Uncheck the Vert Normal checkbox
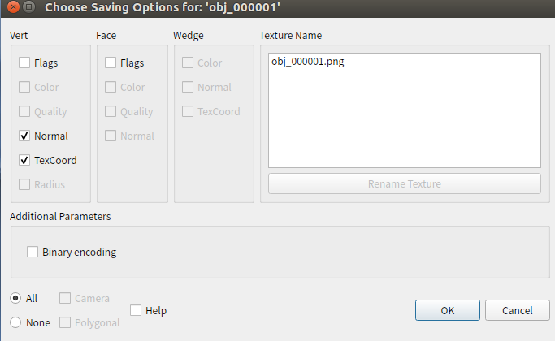This screenshot has width=555, height=341. coord(24,136)
